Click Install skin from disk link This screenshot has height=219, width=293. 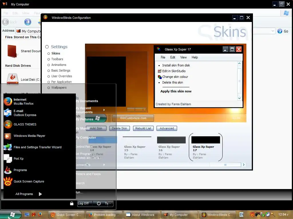pyautogui.click(x=176, y=65)
